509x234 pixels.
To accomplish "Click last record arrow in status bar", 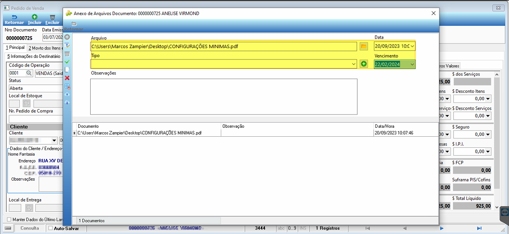I will pyautogui.click(x=479, y=228).
